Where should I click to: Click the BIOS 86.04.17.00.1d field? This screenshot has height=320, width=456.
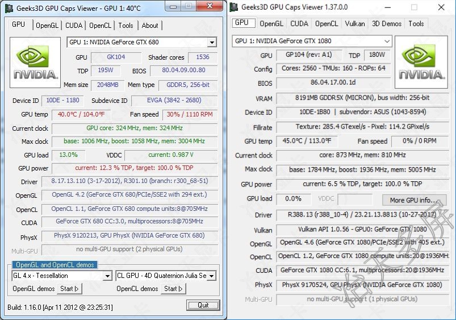point(333,83)
